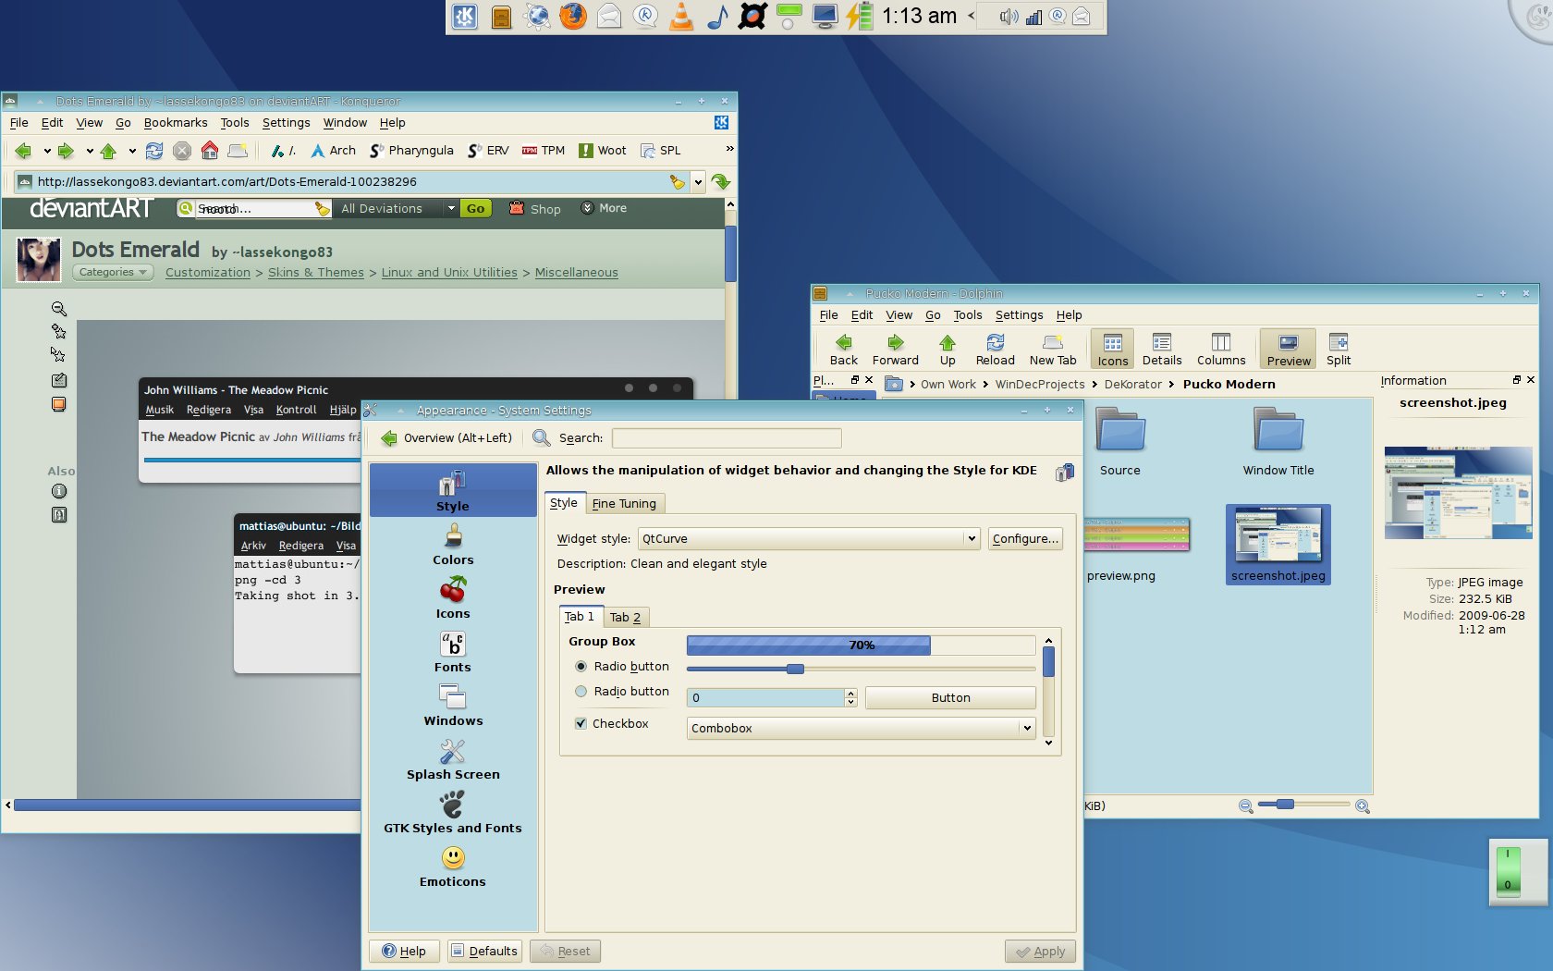Switch to the Fine Tuning tab
The width and height of the screenshot is (1553, 971).
coord(624,503)
